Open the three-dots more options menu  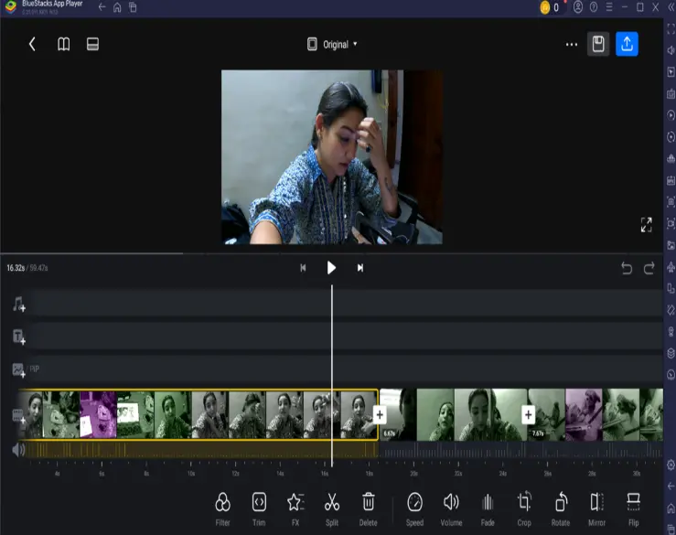[x=572, y=44]
